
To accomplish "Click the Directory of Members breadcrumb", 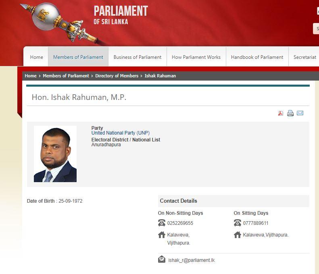I will coord(117,76).
